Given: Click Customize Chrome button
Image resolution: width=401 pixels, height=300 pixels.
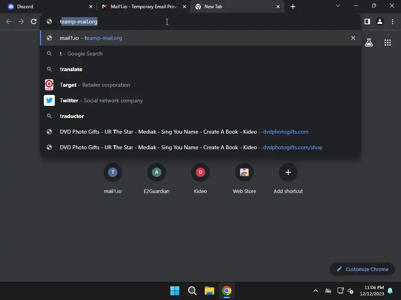Looking at the screenshot, I should 362,269.
